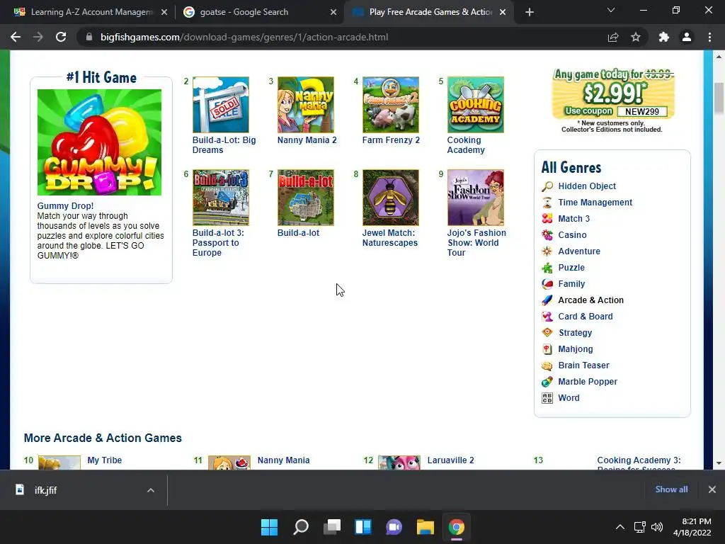Screen dimensions: 725x544
Task: Click the Gummy Drop game artwork
Action: 99,142
